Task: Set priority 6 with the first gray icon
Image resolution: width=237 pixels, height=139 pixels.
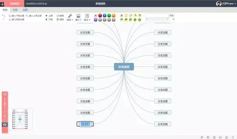Action: pos(100,20)
